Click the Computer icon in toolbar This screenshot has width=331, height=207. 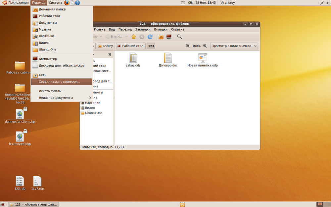(168, 37)
